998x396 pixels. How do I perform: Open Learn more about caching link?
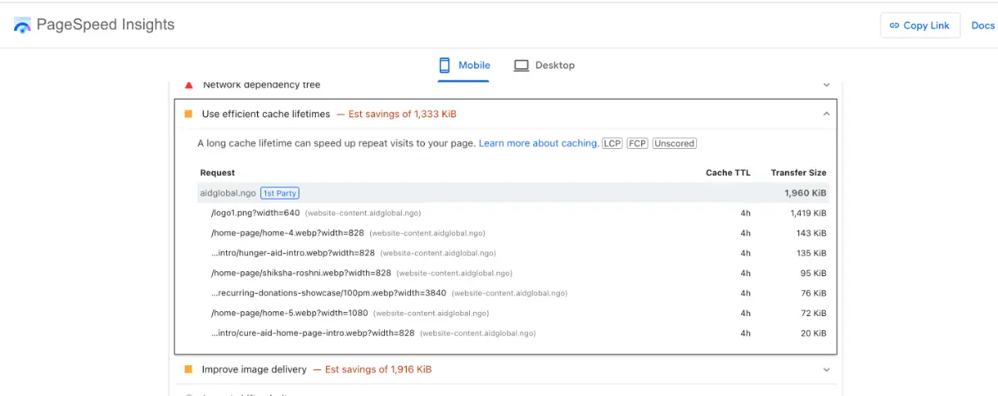click(x=538, y=143)
